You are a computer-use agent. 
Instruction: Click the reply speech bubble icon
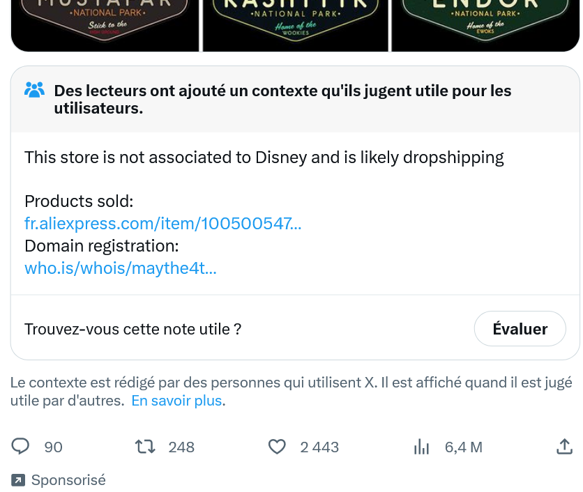point(21,447)
